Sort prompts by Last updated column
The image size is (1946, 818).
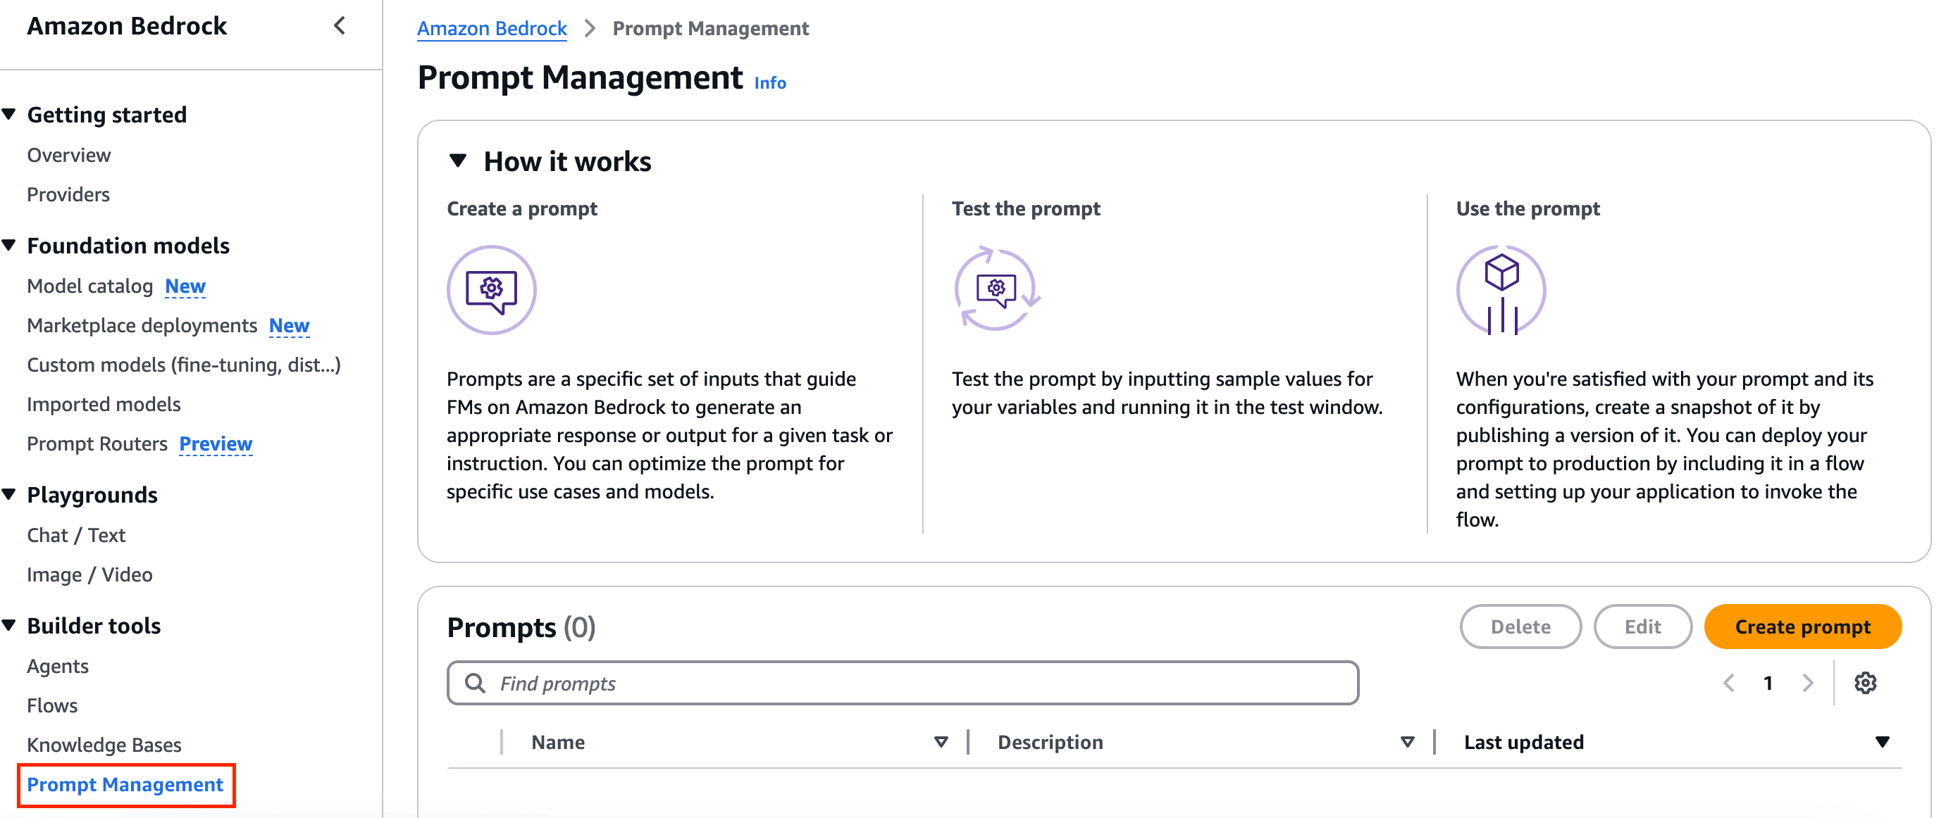pyautogui.click(x=1882, y=742)
